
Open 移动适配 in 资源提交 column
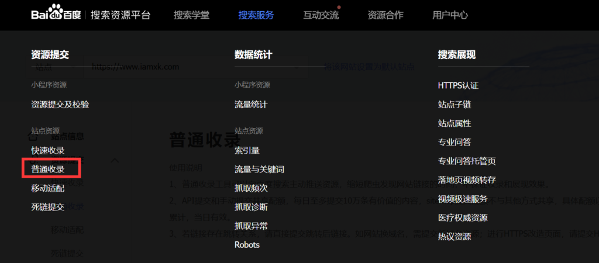coord(48,188)
